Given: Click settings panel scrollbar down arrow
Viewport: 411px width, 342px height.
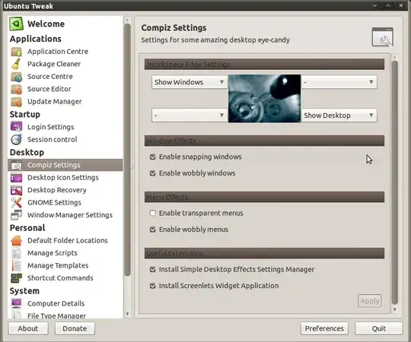Looking at the screenshot, I should [395, 309].
